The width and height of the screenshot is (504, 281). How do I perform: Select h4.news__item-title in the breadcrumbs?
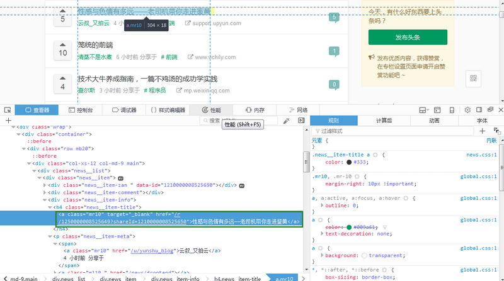[x=238, y=278]
